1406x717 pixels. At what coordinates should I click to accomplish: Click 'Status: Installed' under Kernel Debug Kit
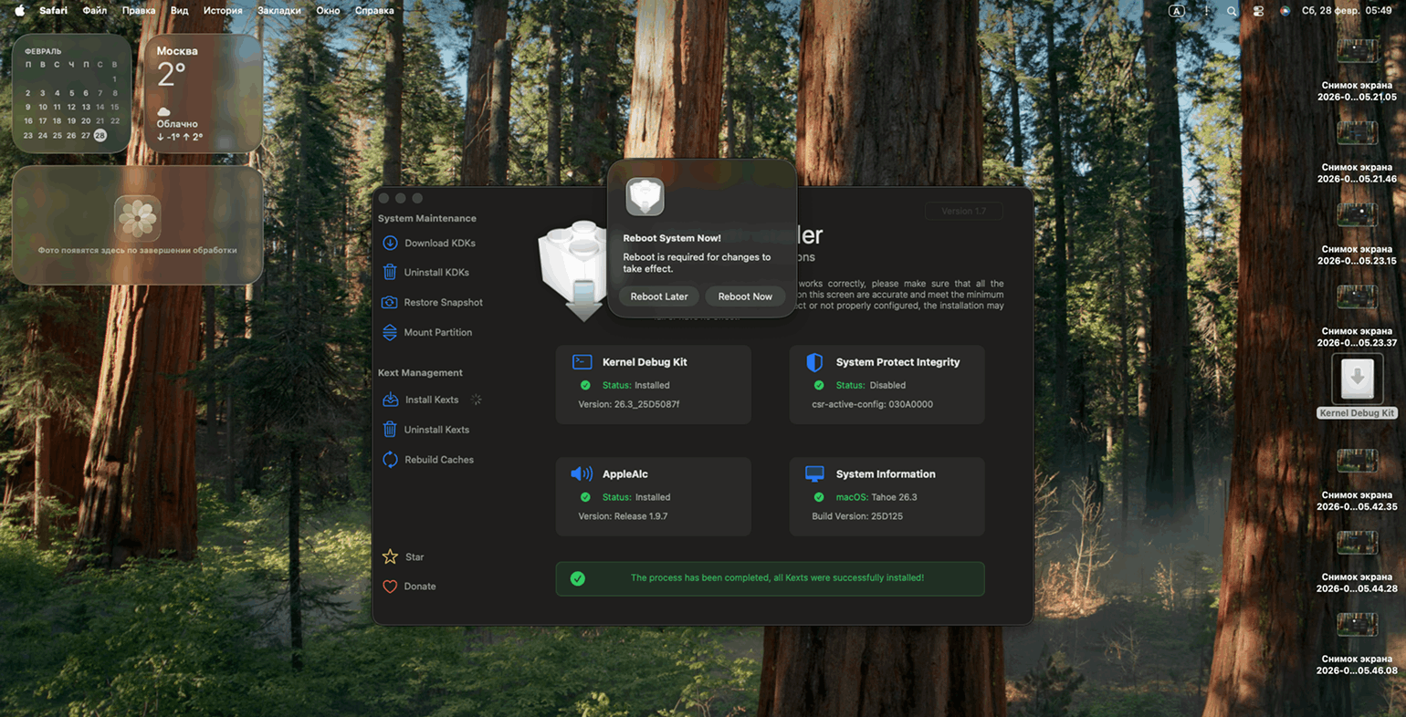[x=636, y=385]
